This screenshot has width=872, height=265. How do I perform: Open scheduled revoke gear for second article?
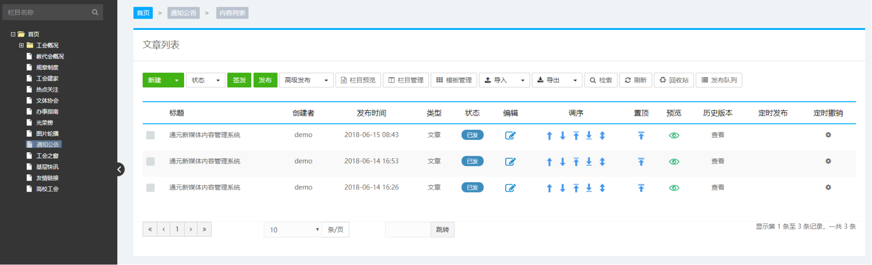[828, 161]
